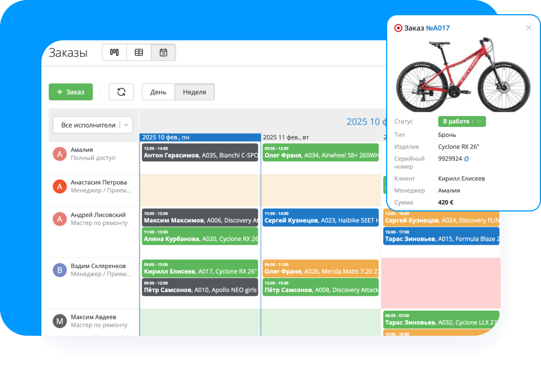Image resolution: width=541 pixels, height=375 pixels.
Task: Close the order №A017 popup
Action: 528,28
